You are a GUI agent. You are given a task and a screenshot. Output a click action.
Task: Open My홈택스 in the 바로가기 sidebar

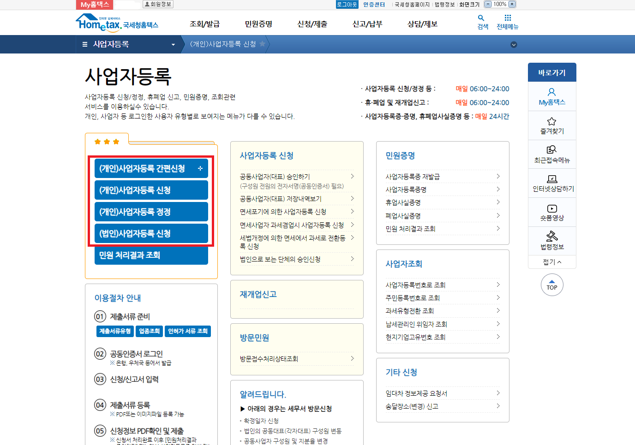(x=552, y=97)
